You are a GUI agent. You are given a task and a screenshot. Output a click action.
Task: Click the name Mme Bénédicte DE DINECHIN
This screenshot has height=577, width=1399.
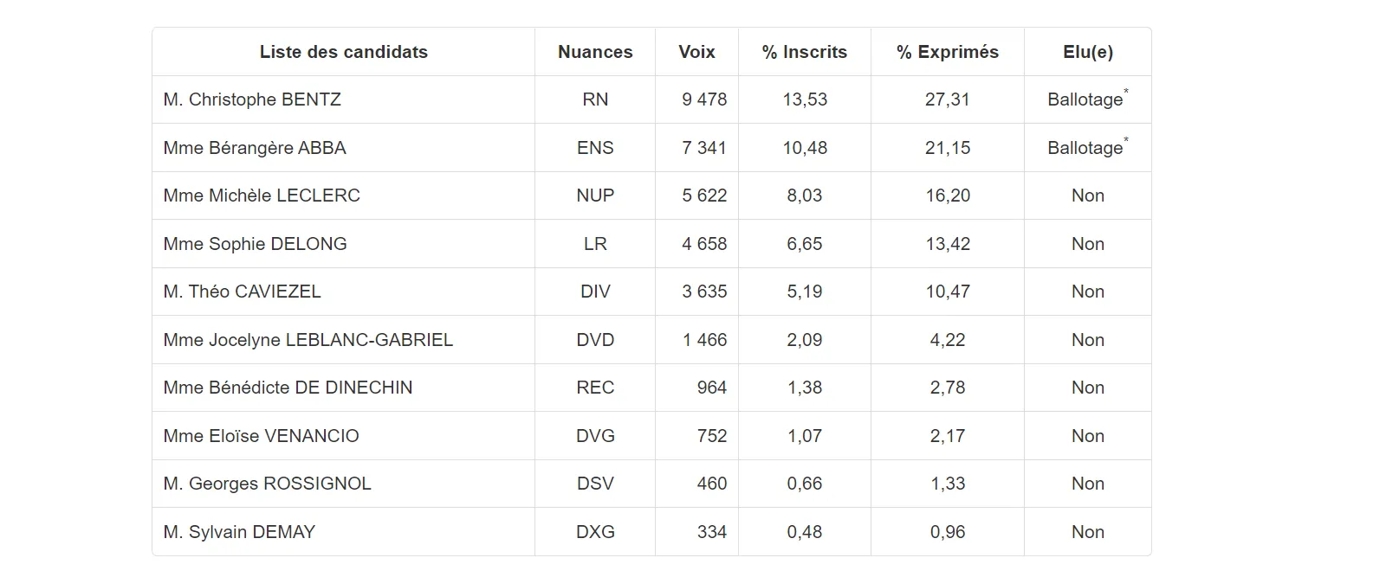point(288,388)
